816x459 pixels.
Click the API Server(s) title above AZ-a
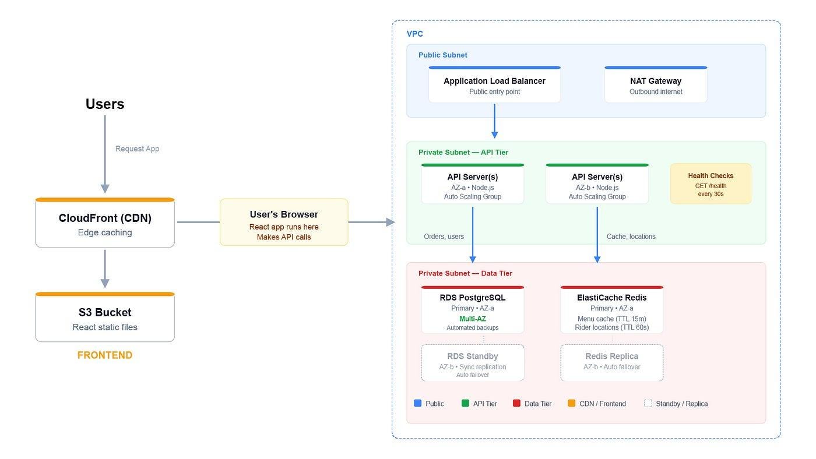click(x=473, y=177)
